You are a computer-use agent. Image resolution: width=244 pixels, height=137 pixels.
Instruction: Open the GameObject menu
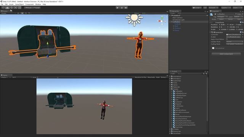tap(19, 4)
